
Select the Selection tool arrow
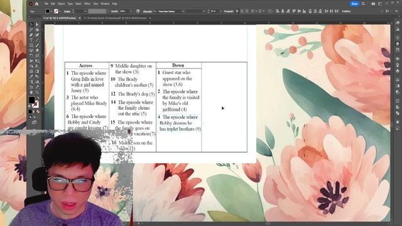click(31, 24)
